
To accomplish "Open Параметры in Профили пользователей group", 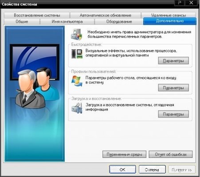I will (x=173, y=88).
